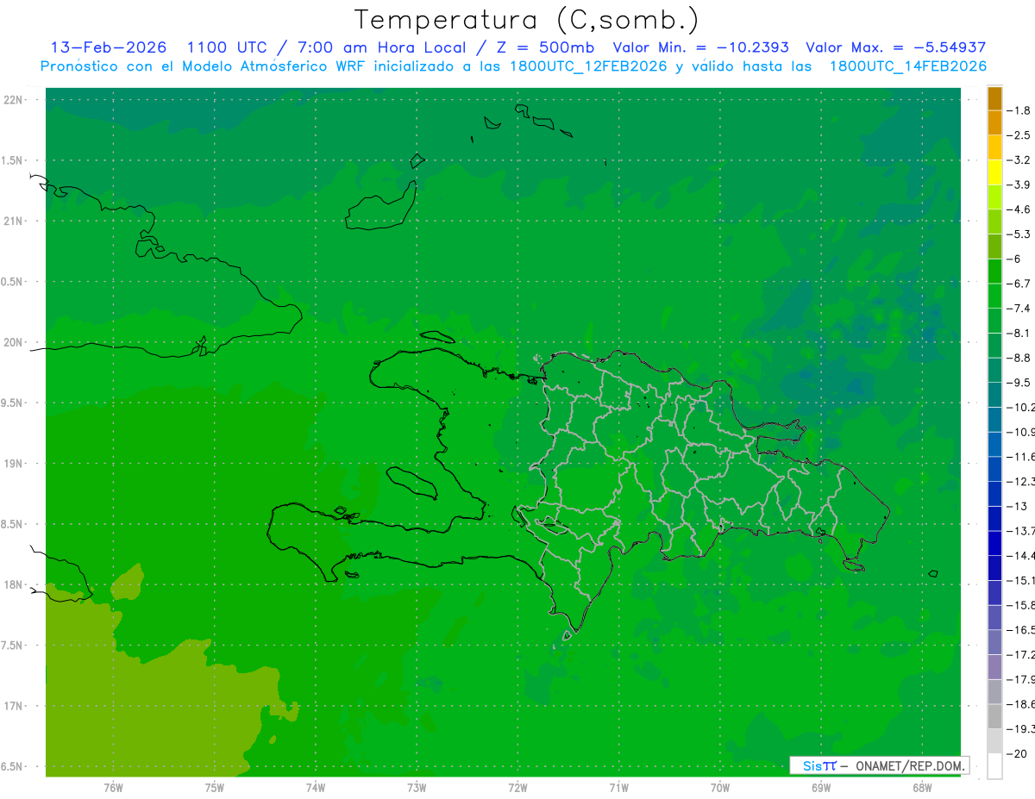Image resolution: width=1035 pixels, height=799 pixels.
Task: Pick the teal swatch between -9.5 and -10.2
Action: tap(994, 395)
